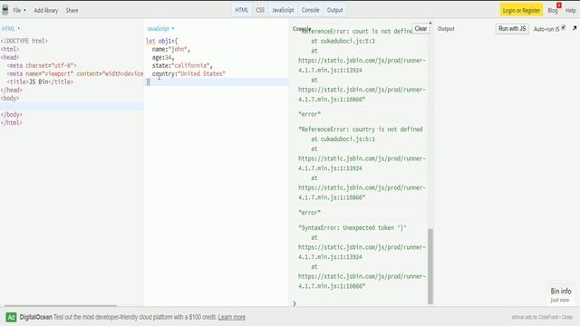Click the HTML panel horizontal scrollbar
580x326 pixels.
[x=60, y=306]
